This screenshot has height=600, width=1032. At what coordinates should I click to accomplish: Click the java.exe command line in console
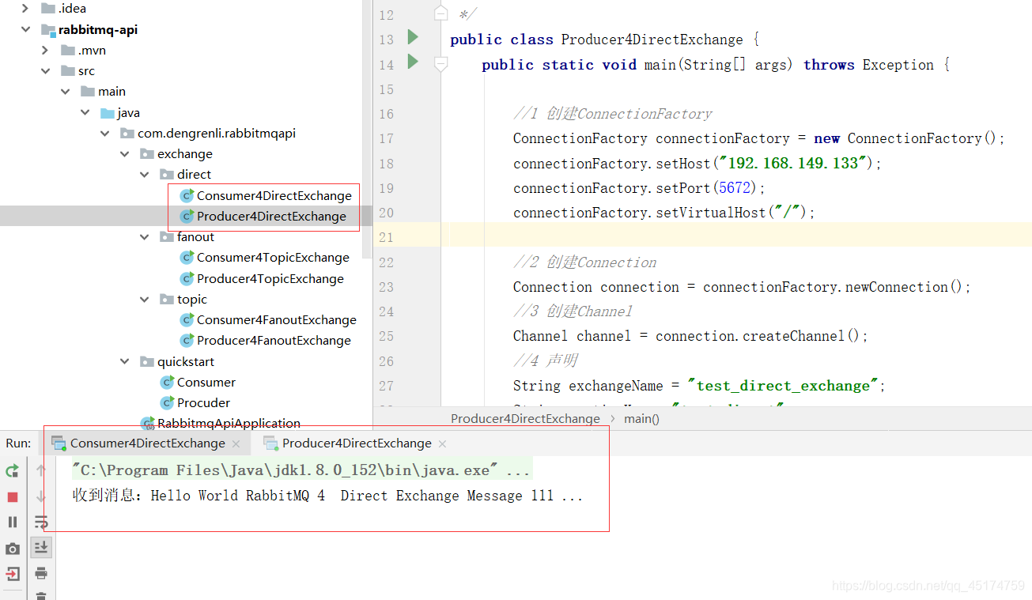click(301, 470)
